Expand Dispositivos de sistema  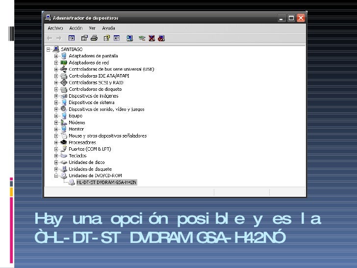tap(56, 103)
